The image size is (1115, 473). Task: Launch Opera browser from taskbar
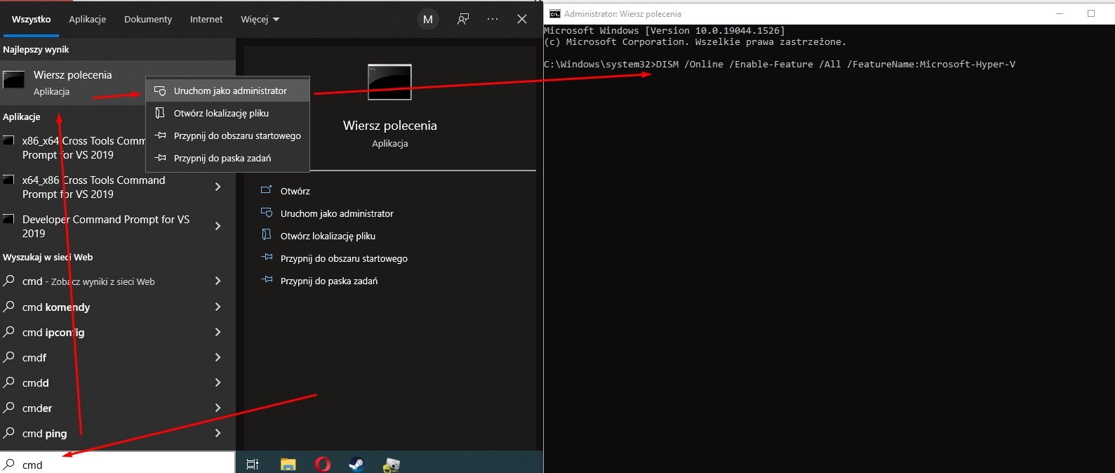(x=323, y=464)
